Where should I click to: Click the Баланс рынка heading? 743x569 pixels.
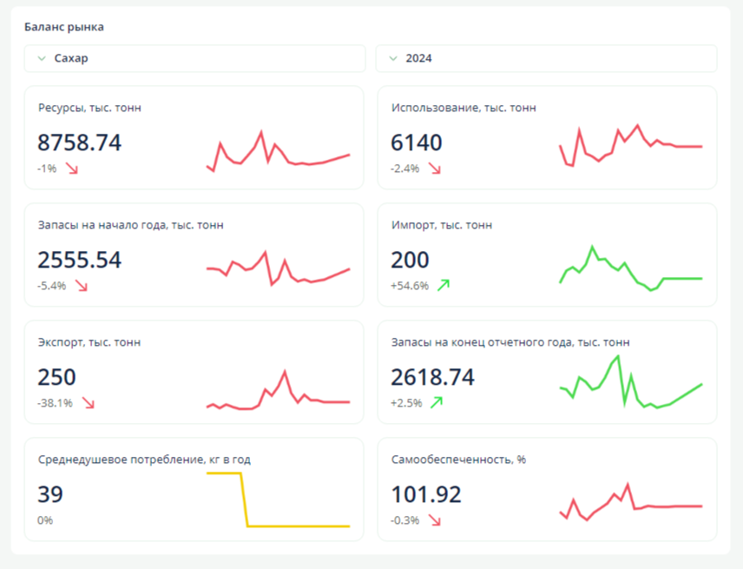[x=64, y=27]
